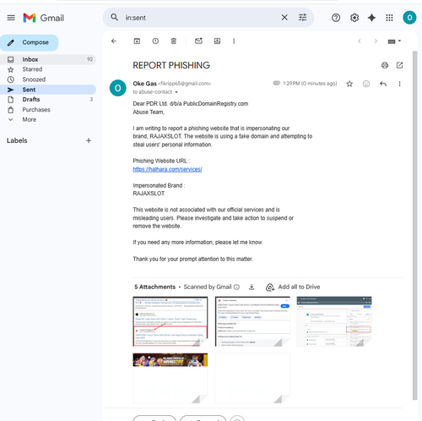This screenshot has height=421, width=422.
Task: Open the Drafts folder
Action: [48, 100]
